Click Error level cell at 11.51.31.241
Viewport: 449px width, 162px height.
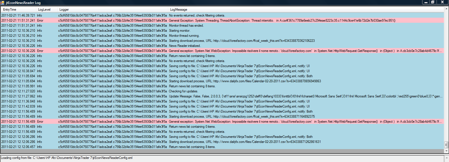click(x=40, y=20)
